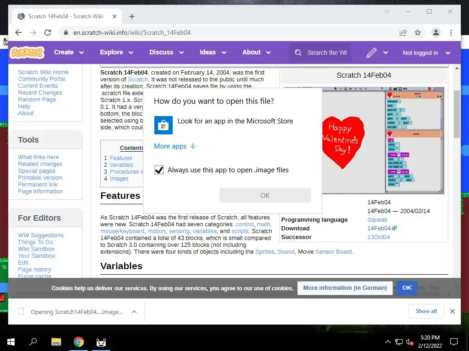Click the magnifier search icon in wiki header

pyautogui.click(x=298, y=53)
